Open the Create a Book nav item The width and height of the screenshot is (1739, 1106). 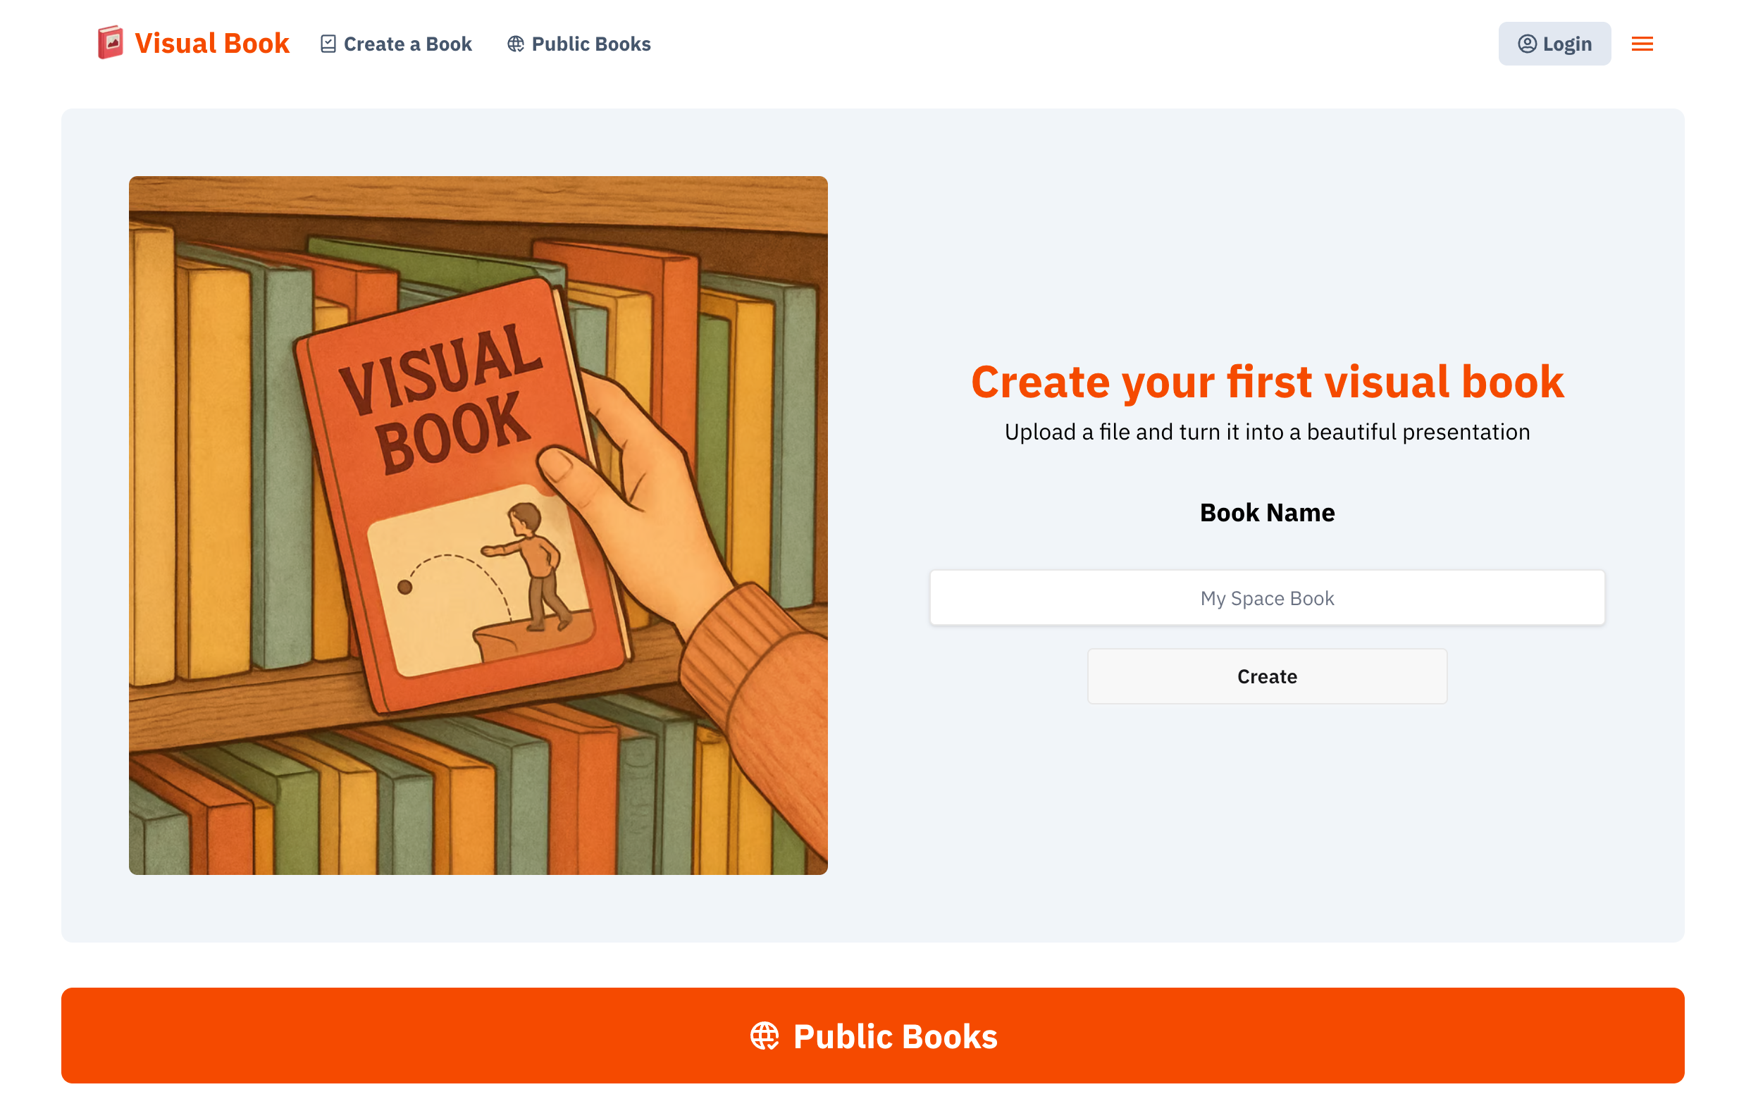407,44
